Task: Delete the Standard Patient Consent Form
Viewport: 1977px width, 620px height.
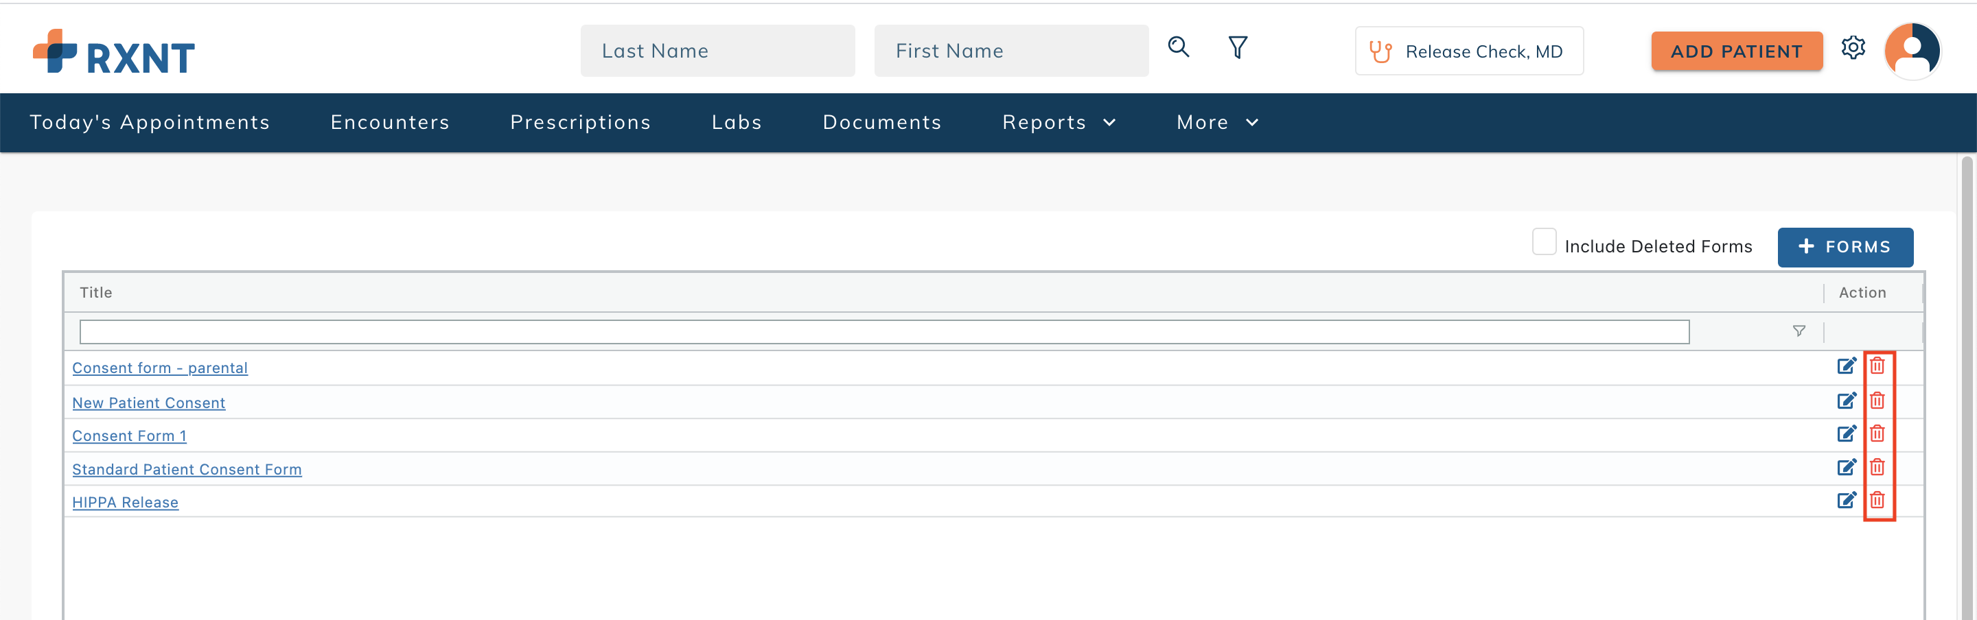Action: point(1877,468)
